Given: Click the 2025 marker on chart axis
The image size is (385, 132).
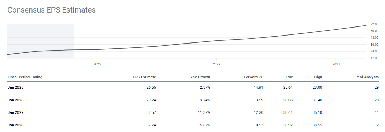Looking at the screenshot, I should pyautogui.click(x=97, y=64).
